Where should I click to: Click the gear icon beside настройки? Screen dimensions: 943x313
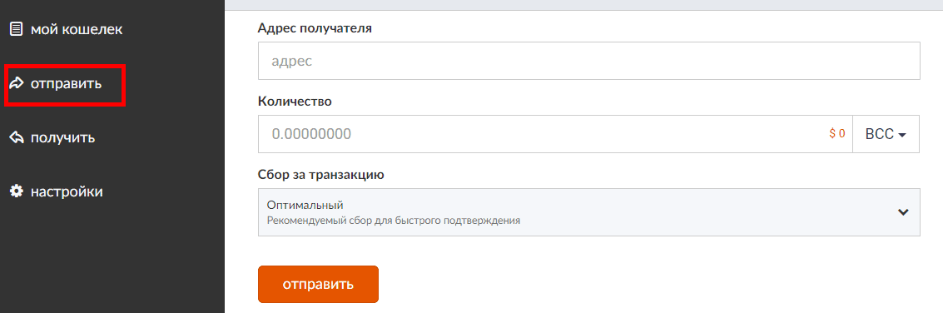(x=17, y=192)
